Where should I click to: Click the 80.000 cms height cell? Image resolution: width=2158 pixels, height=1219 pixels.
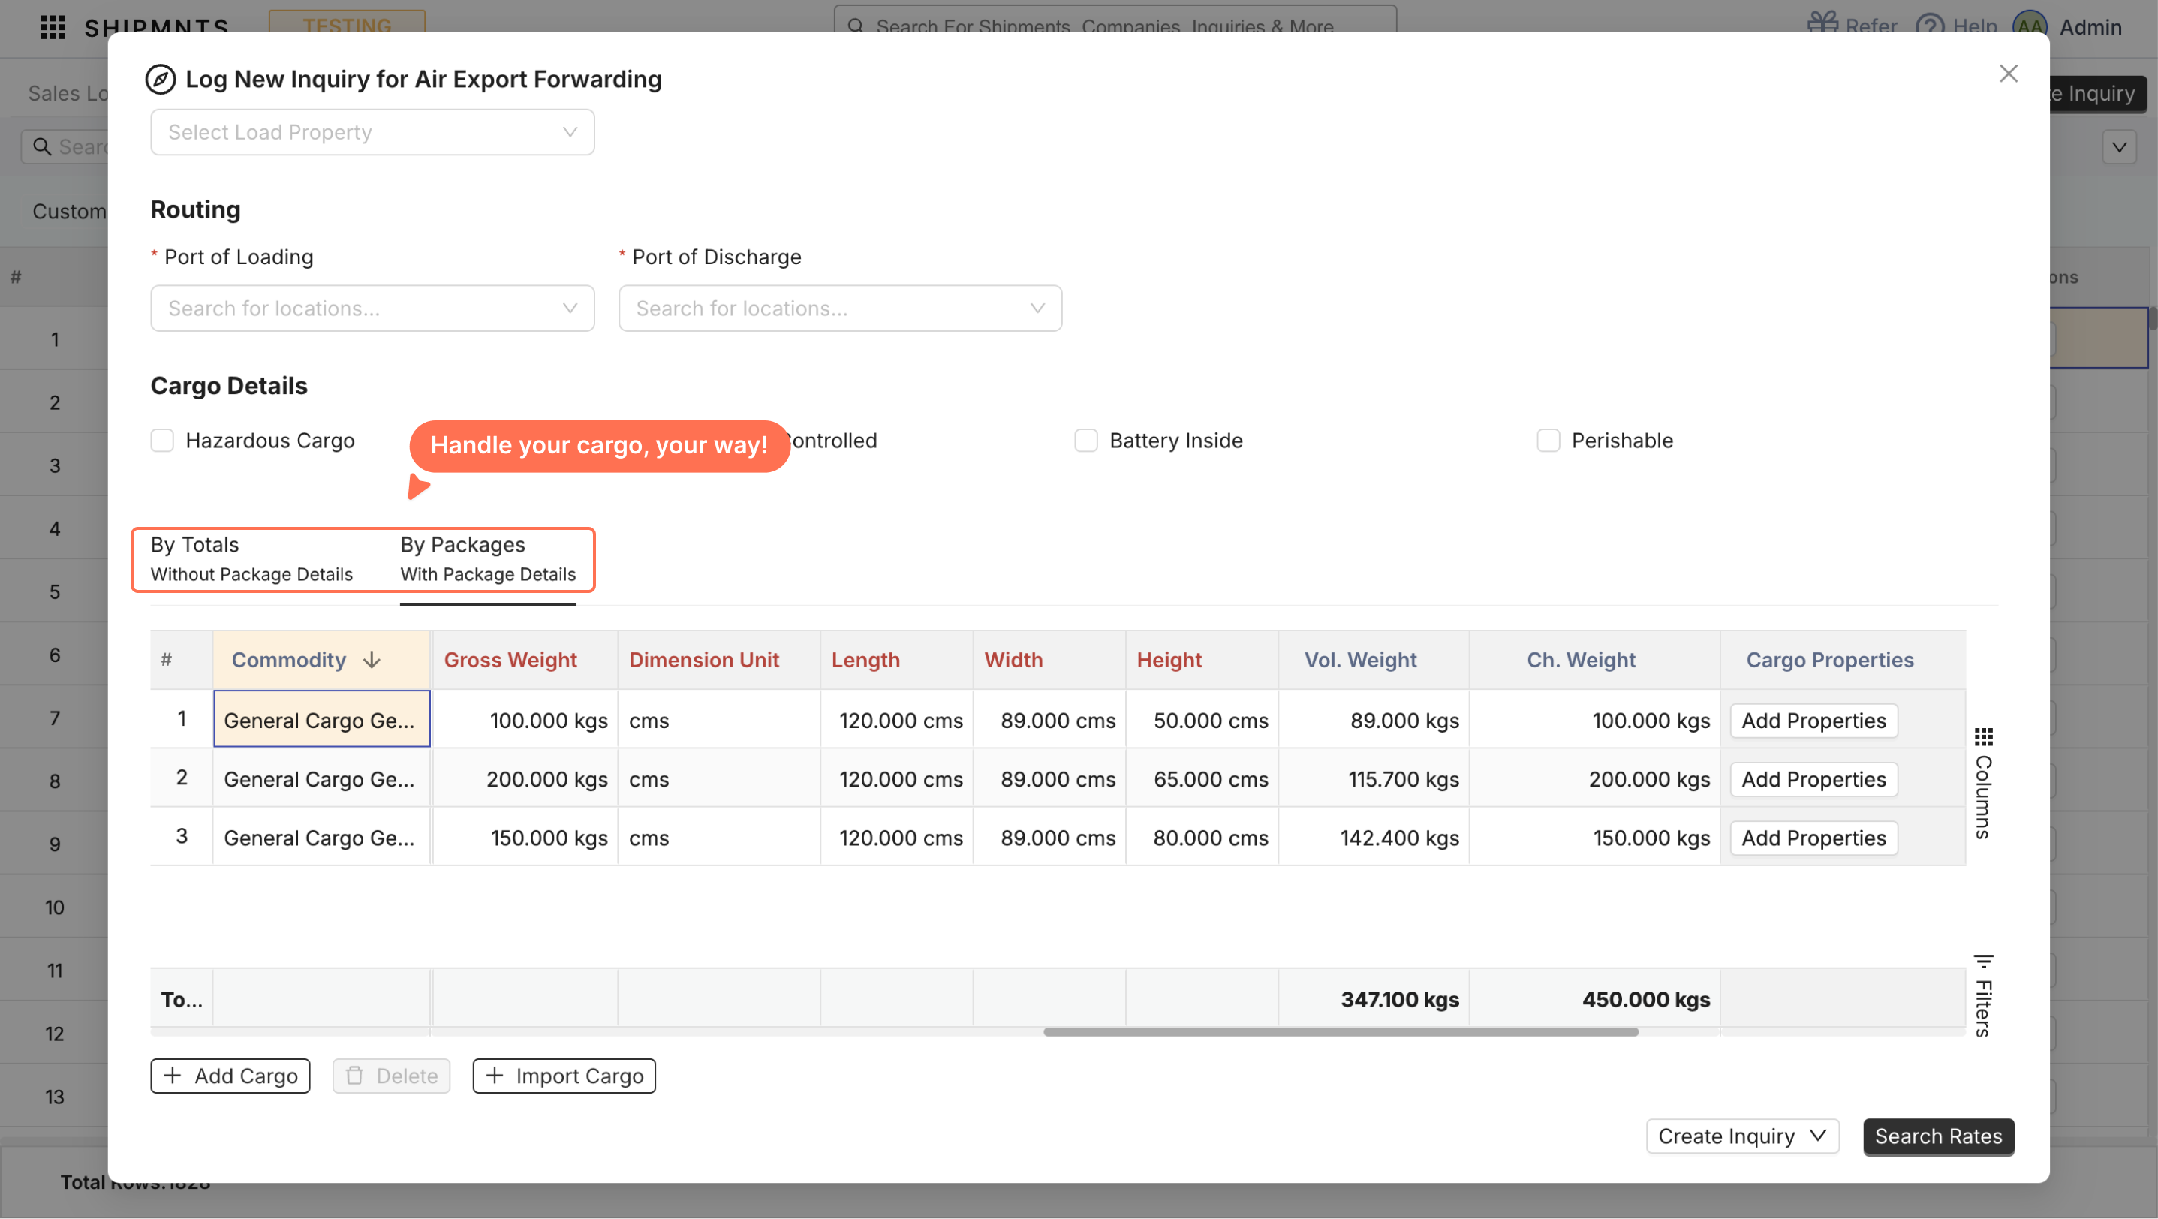[1201, 837]
